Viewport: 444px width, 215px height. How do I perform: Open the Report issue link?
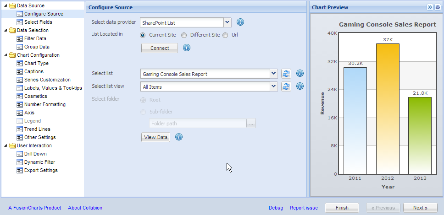(304, 208)
